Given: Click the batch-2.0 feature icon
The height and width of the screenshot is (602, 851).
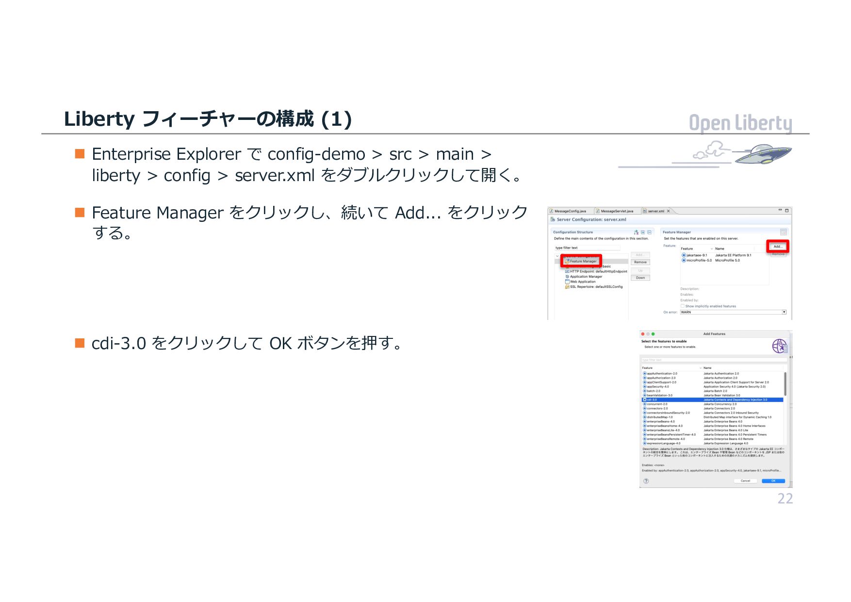Looking at the screenshot, I should (645, 391).
